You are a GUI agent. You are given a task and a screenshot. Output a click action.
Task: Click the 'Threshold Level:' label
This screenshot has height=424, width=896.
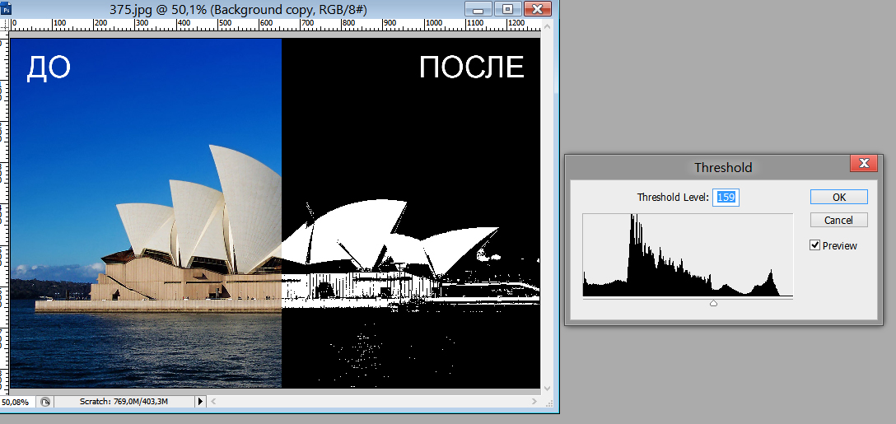point(673,197)
